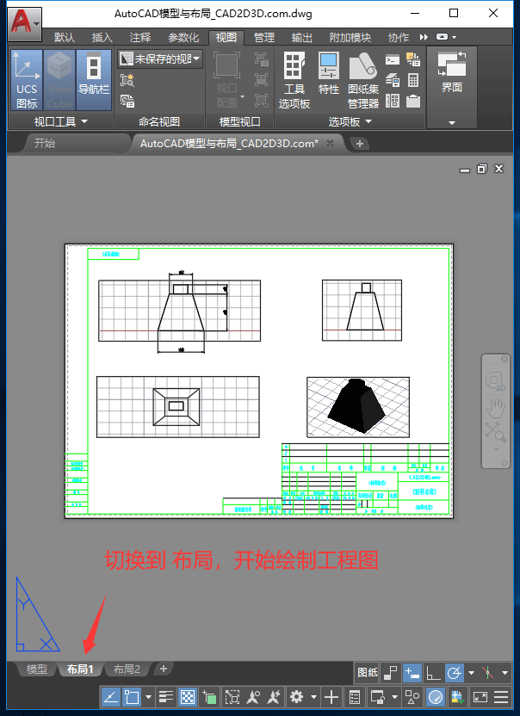Image resolution: width=520 pixels, height=716 pixels.
Task: Expand the Interface panel bottom arrow
Action: tap(452, 122)
